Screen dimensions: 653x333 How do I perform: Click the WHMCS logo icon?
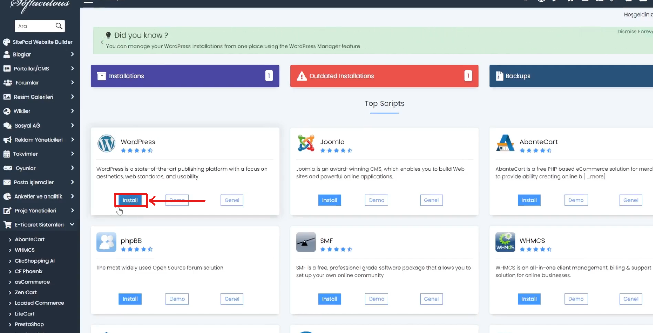(x=505, y=242)
